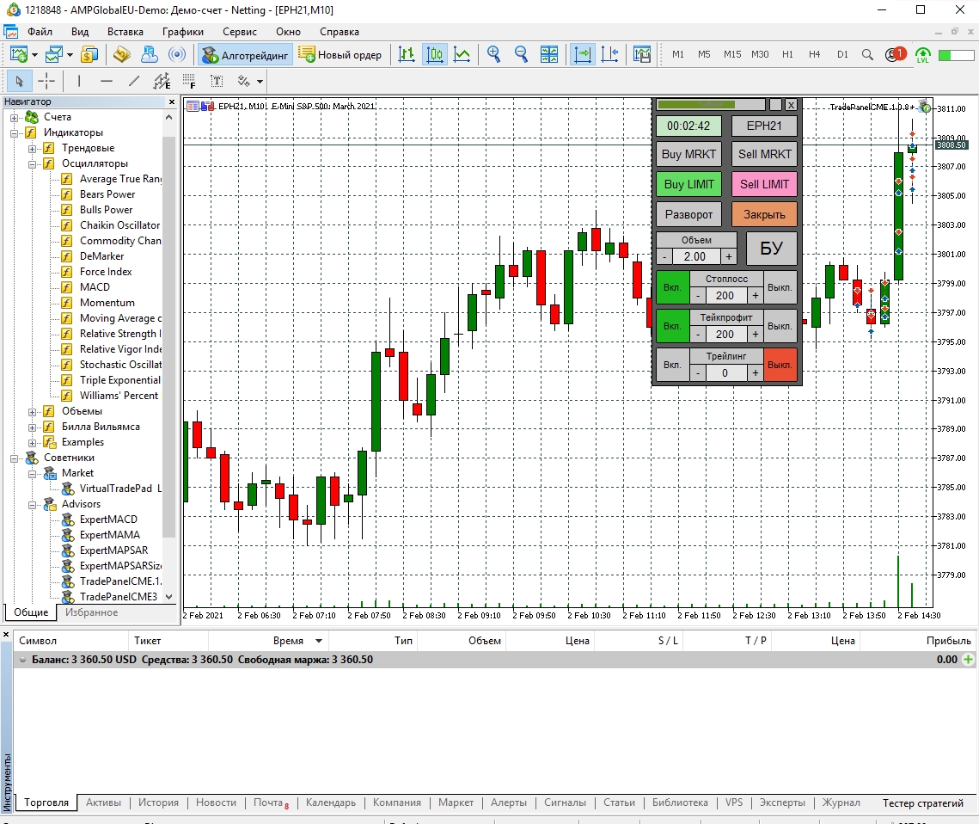Draw a vertical line tool

pyautogui.click(x=79, y=81)
